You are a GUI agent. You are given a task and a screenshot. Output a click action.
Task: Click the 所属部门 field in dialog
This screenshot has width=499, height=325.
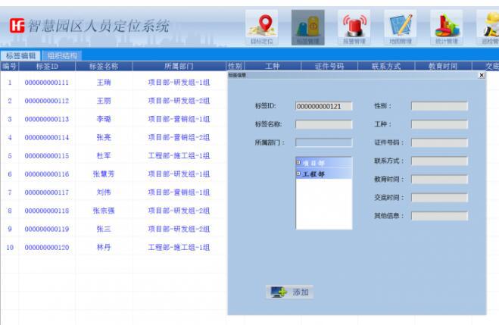[x=323, y=142]
